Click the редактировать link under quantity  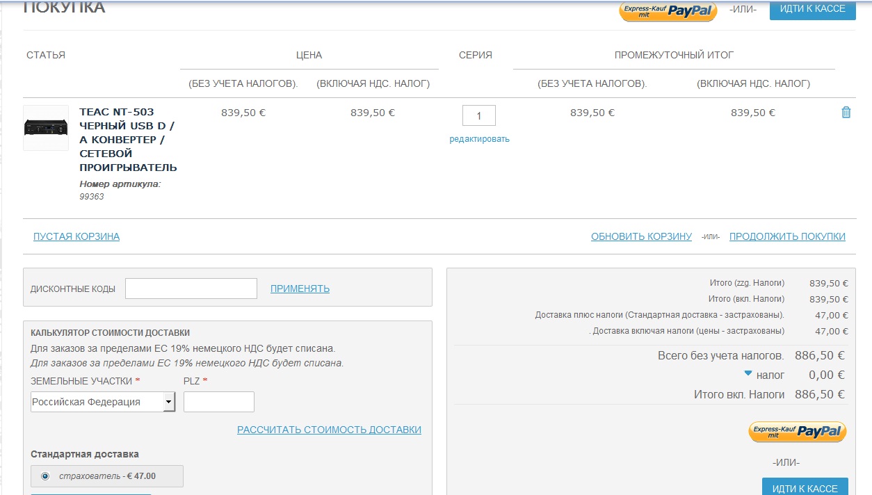click(x=479, y=139)
